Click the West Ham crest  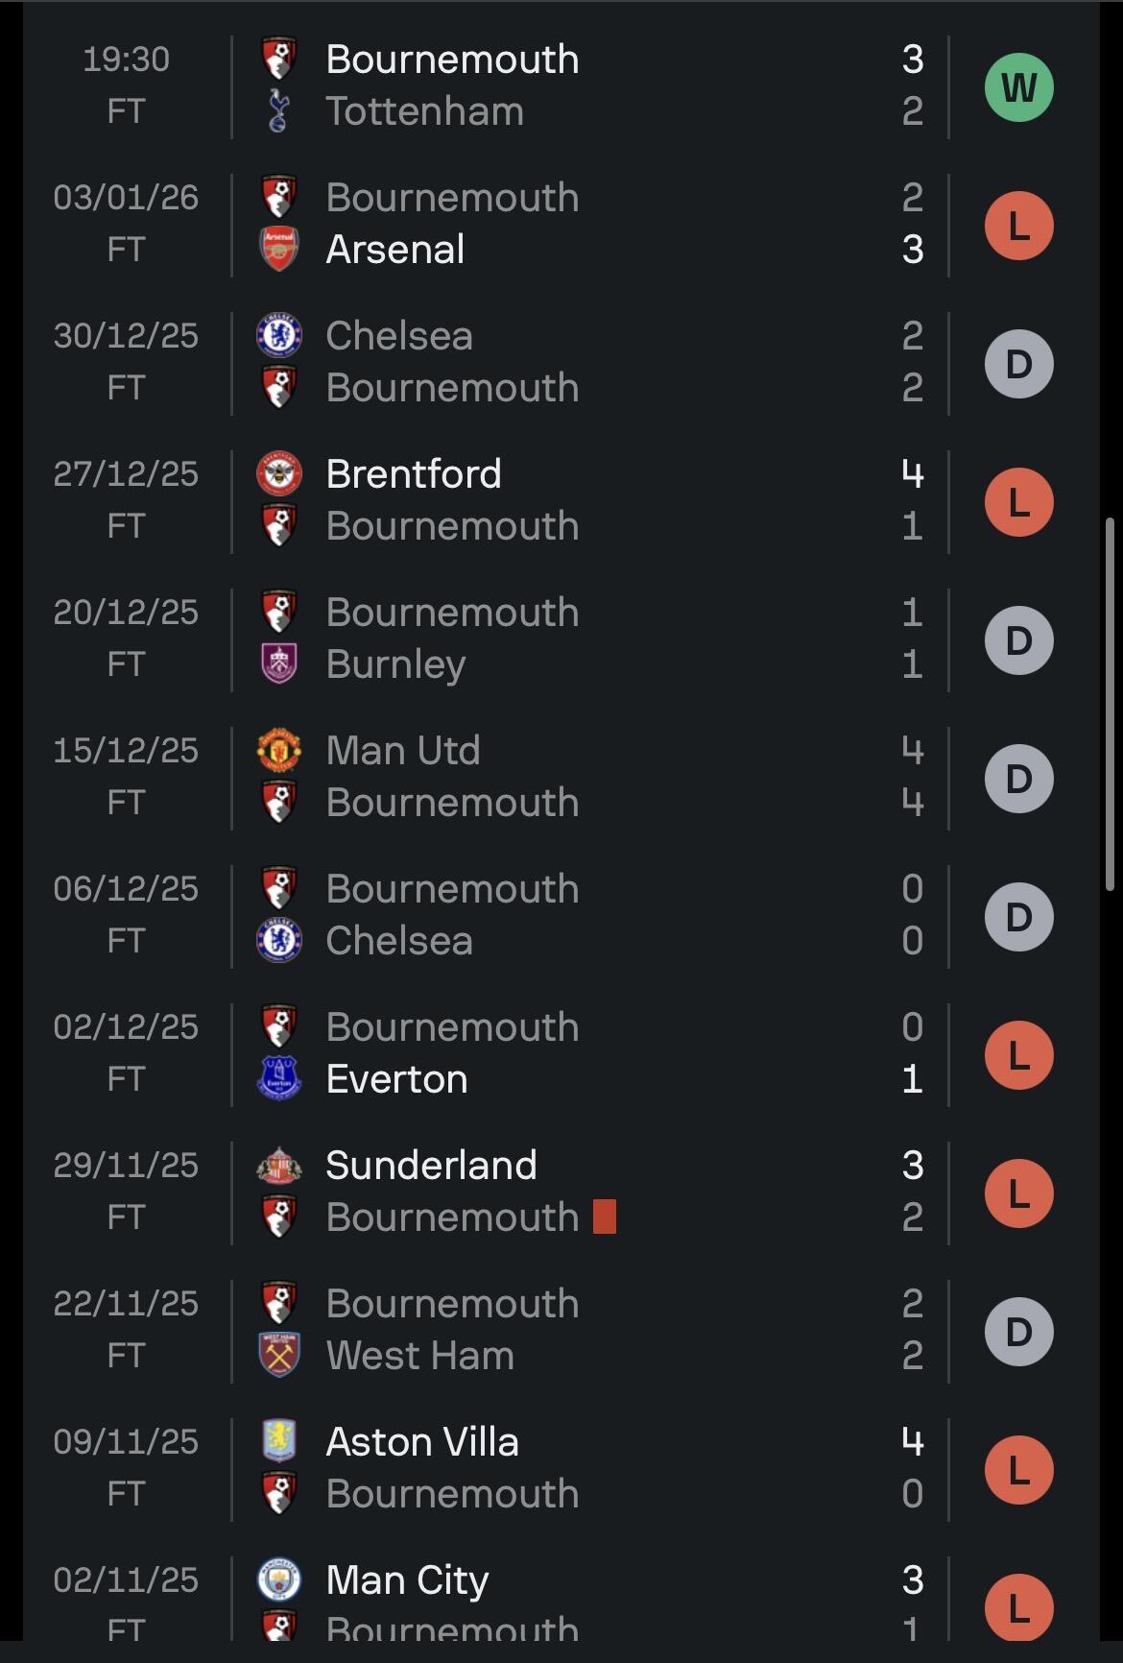pyautogui.click(x=278, y=1355)
